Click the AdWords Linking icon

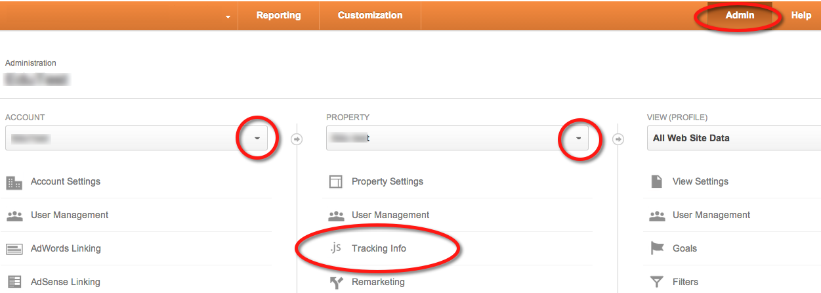pyautogui.click(x=14, y=249)
